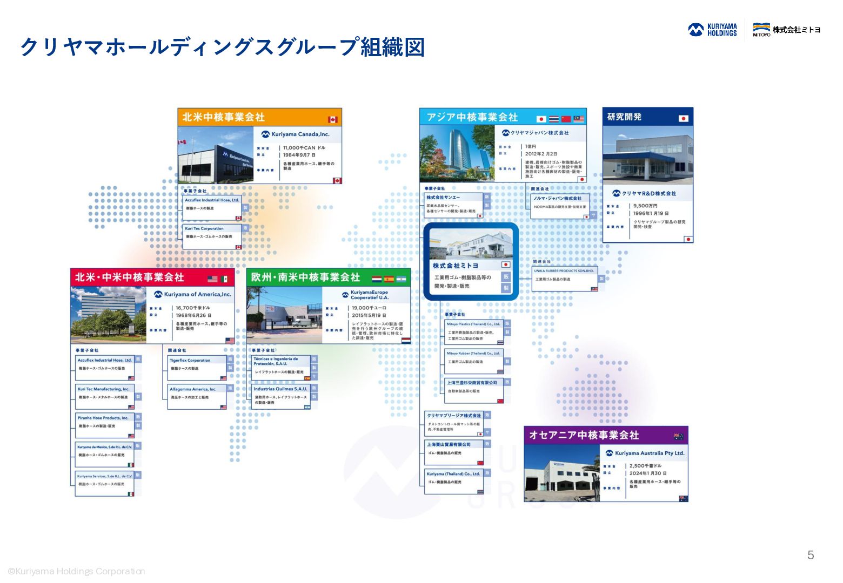The image size is (843, 583).
Task: Click Alfagomma America, Inc. card
Action: 197,397
